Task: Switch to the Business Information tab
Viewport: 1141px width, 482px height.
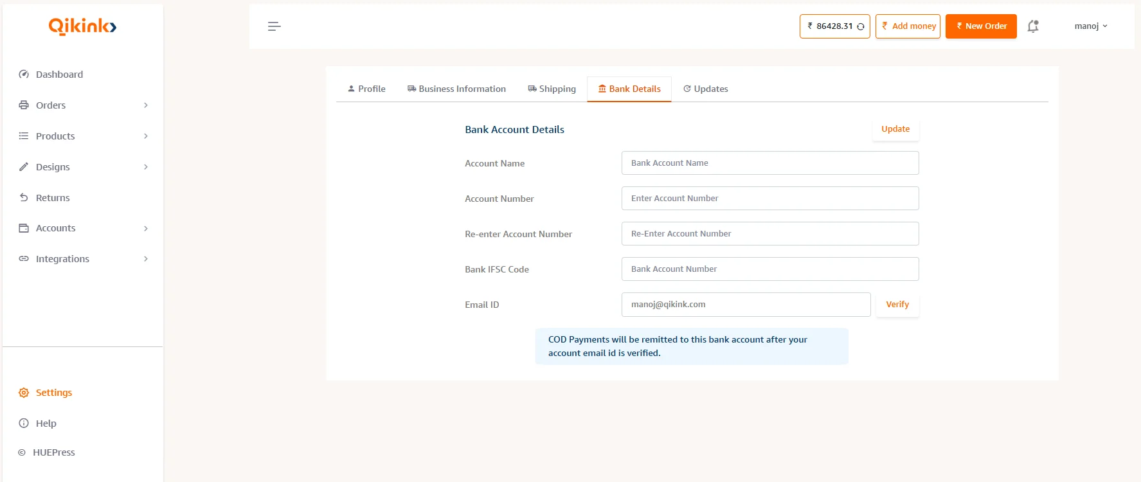Action: pos(456,89)
